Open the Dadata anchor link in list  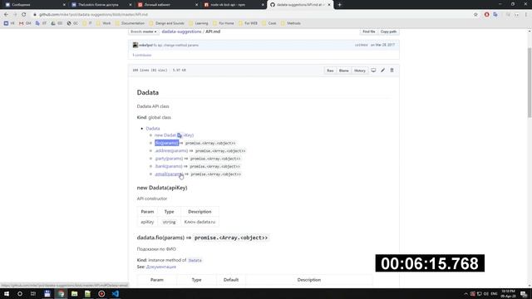click(x=153, y=129)
